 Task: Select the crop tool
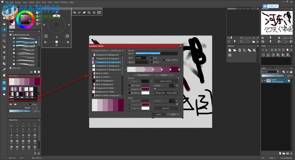coord(4,64)
